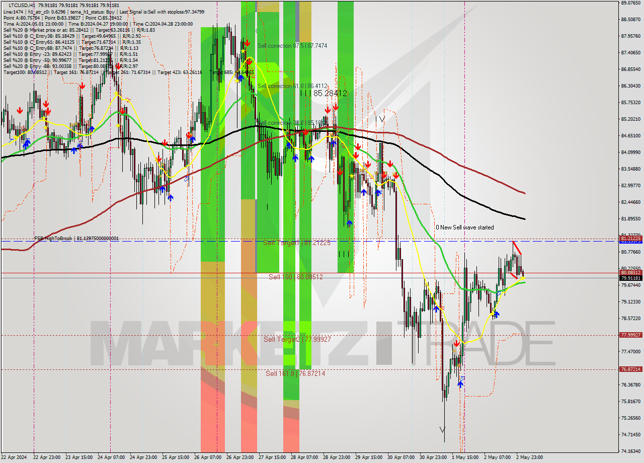Click the red 80.08512 price tag on axis
Screen dimensions: 644x463
click(631, 273)
